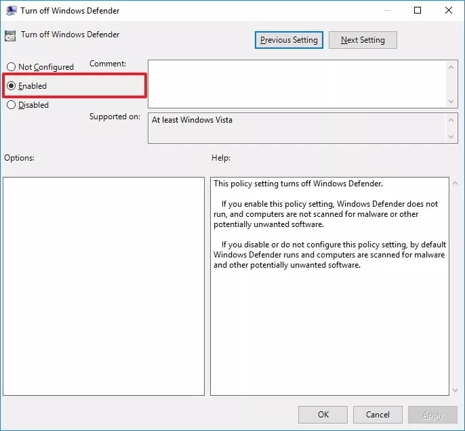The width and height of the screenshot is (465, 431).
Task: Click the policy icon beside the setting name
Action: point(11,35)
